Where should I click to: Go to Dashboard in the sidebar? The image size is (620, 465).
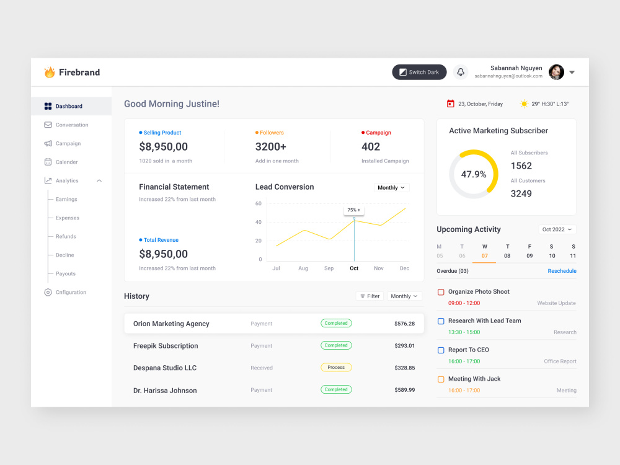pos(71,106)
